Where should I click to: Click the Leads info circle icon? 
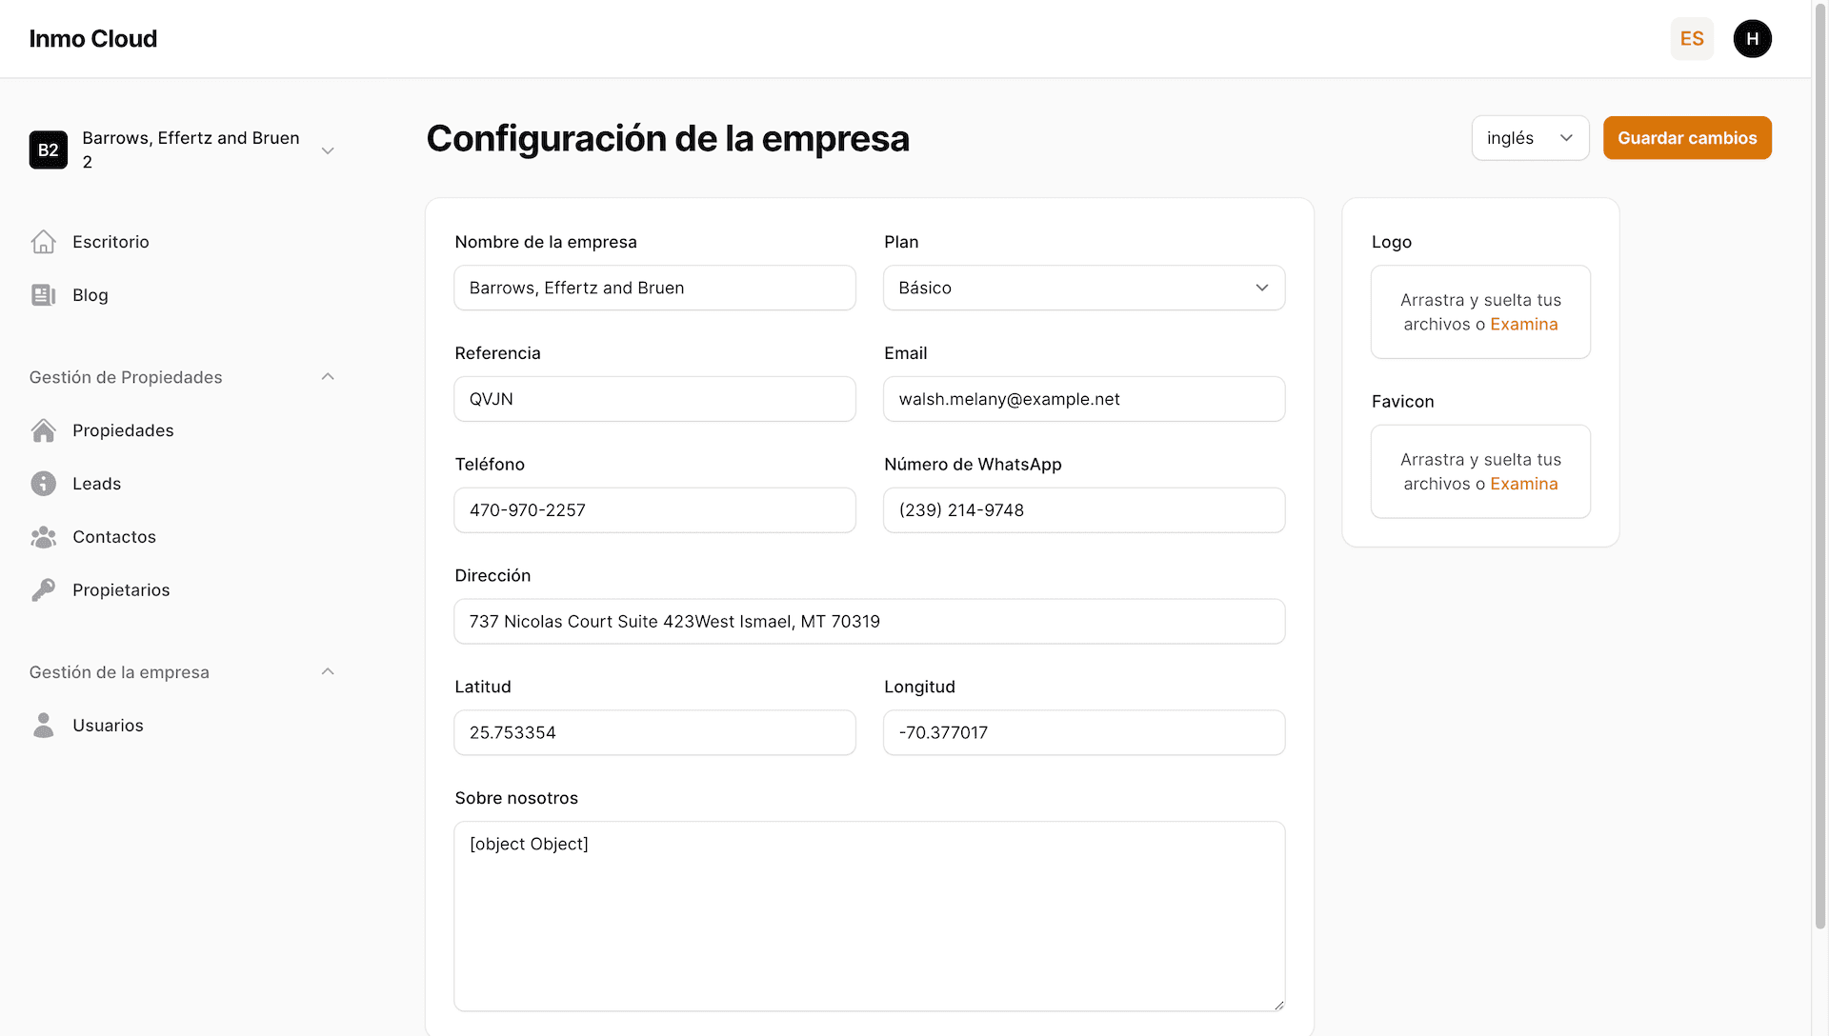click(x=43, y=484)
